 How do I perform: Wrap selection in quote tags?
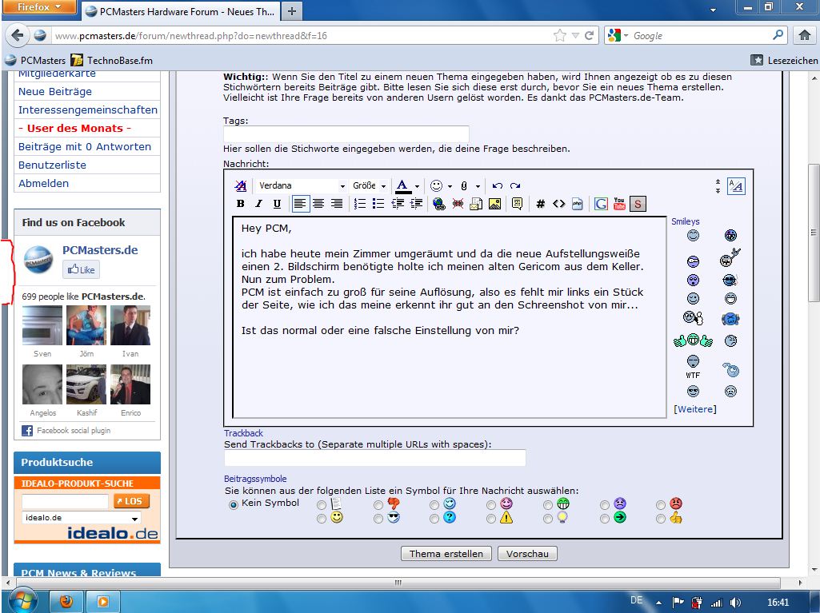tap(517, 204)
